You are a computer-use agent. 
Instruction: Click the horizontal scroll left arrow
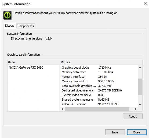(x=63, y=109)
